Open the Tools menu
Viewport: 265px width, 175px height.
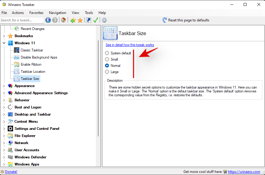pos(89,13)
